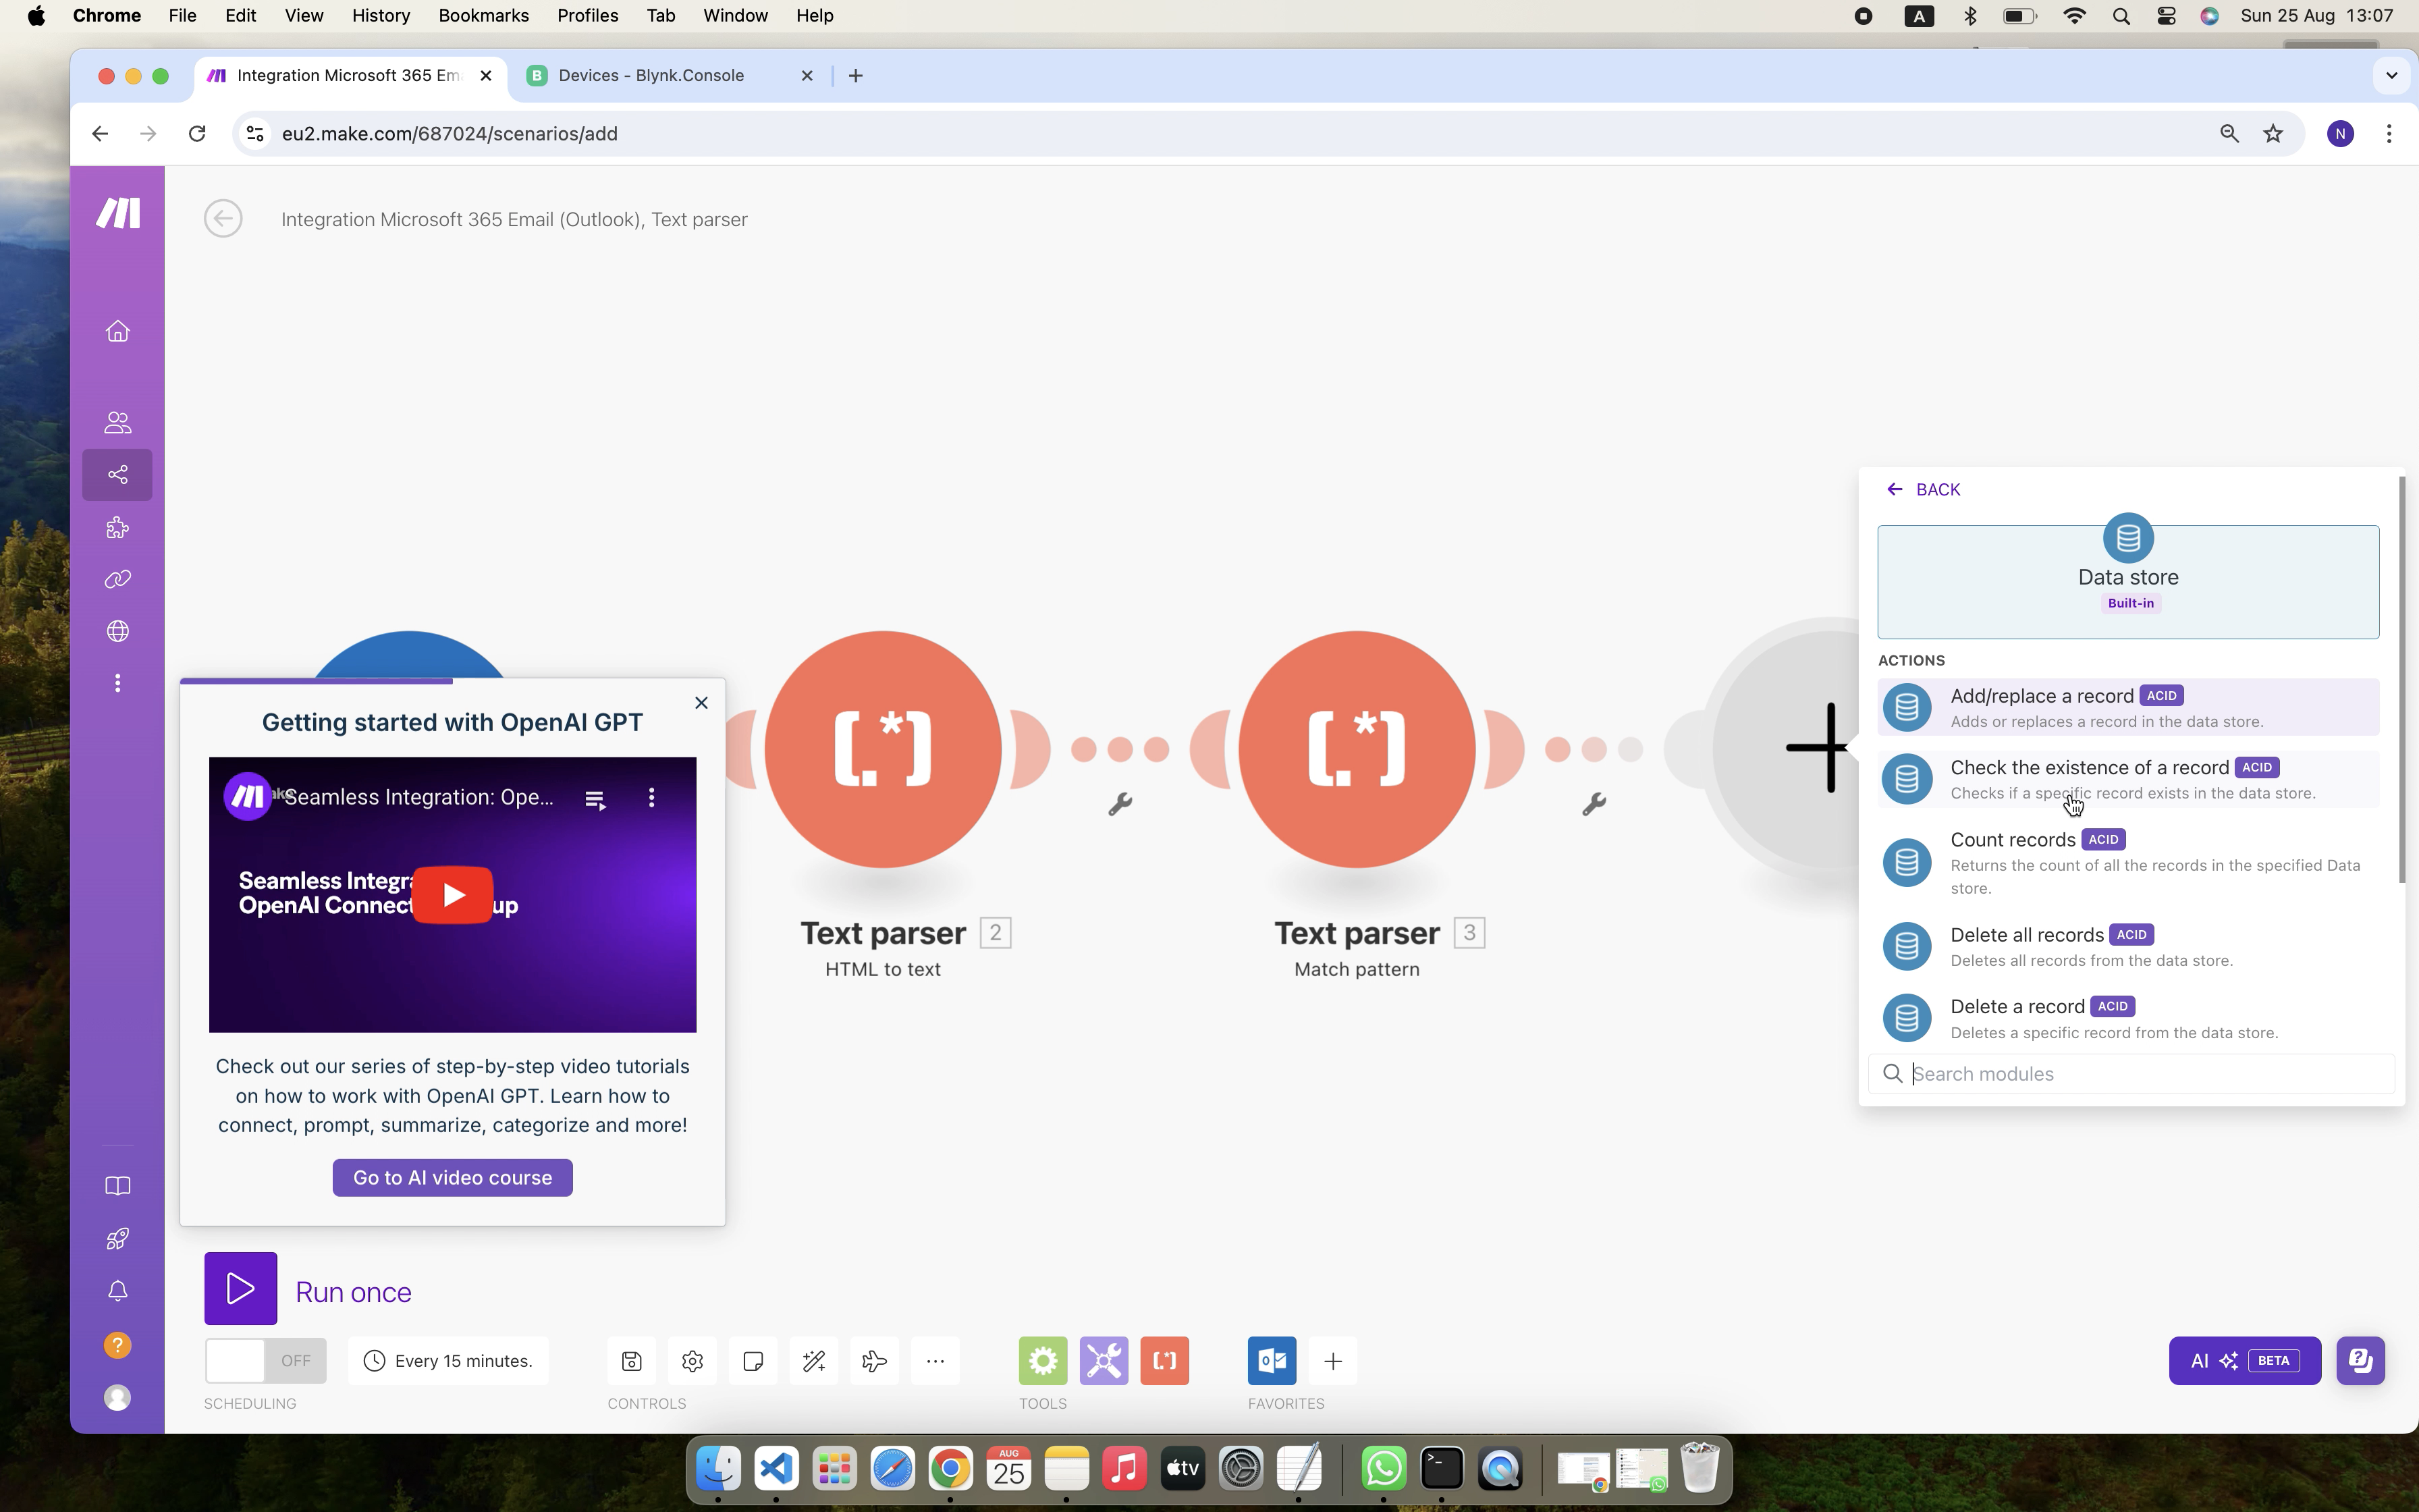Screen dimensions: 2419x1512
Task: Reload the page in Chrome
Action: coord(197,134)
